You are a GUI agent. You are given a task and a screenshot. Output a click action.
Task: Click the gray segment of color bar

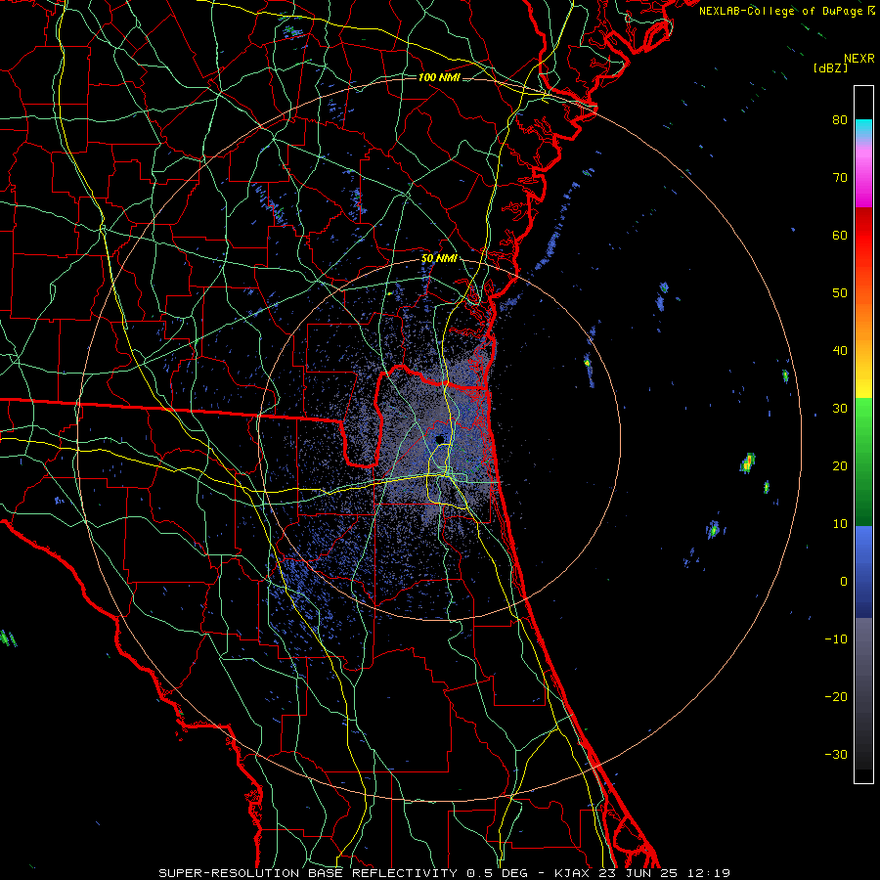863,693
